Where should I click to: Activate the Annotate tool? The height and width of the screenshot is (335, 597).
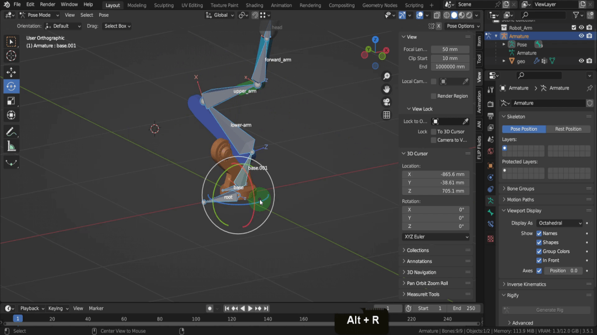click(x=11, y=132)
